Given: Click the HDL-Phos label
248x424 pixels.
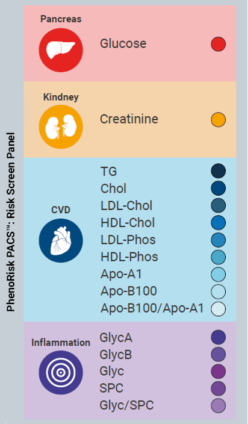Looking at the screenshot, I should pyautogui.click(x=129, y=257).
